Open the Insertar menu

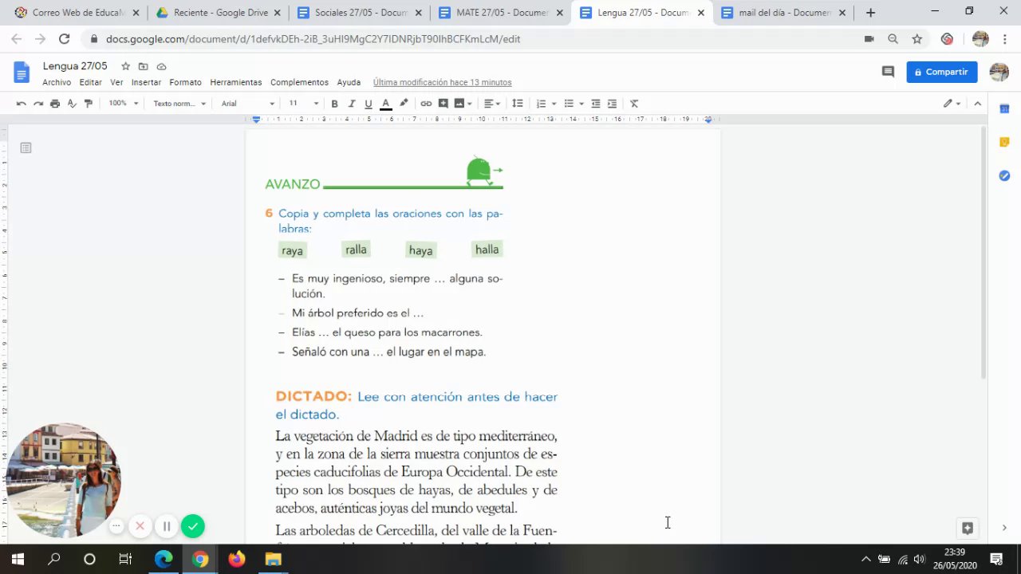146,82
